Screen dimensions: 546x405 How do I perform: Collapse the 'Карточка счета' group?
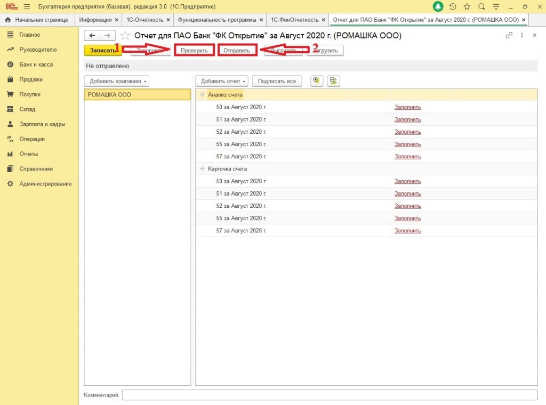(x=202, y=169)
